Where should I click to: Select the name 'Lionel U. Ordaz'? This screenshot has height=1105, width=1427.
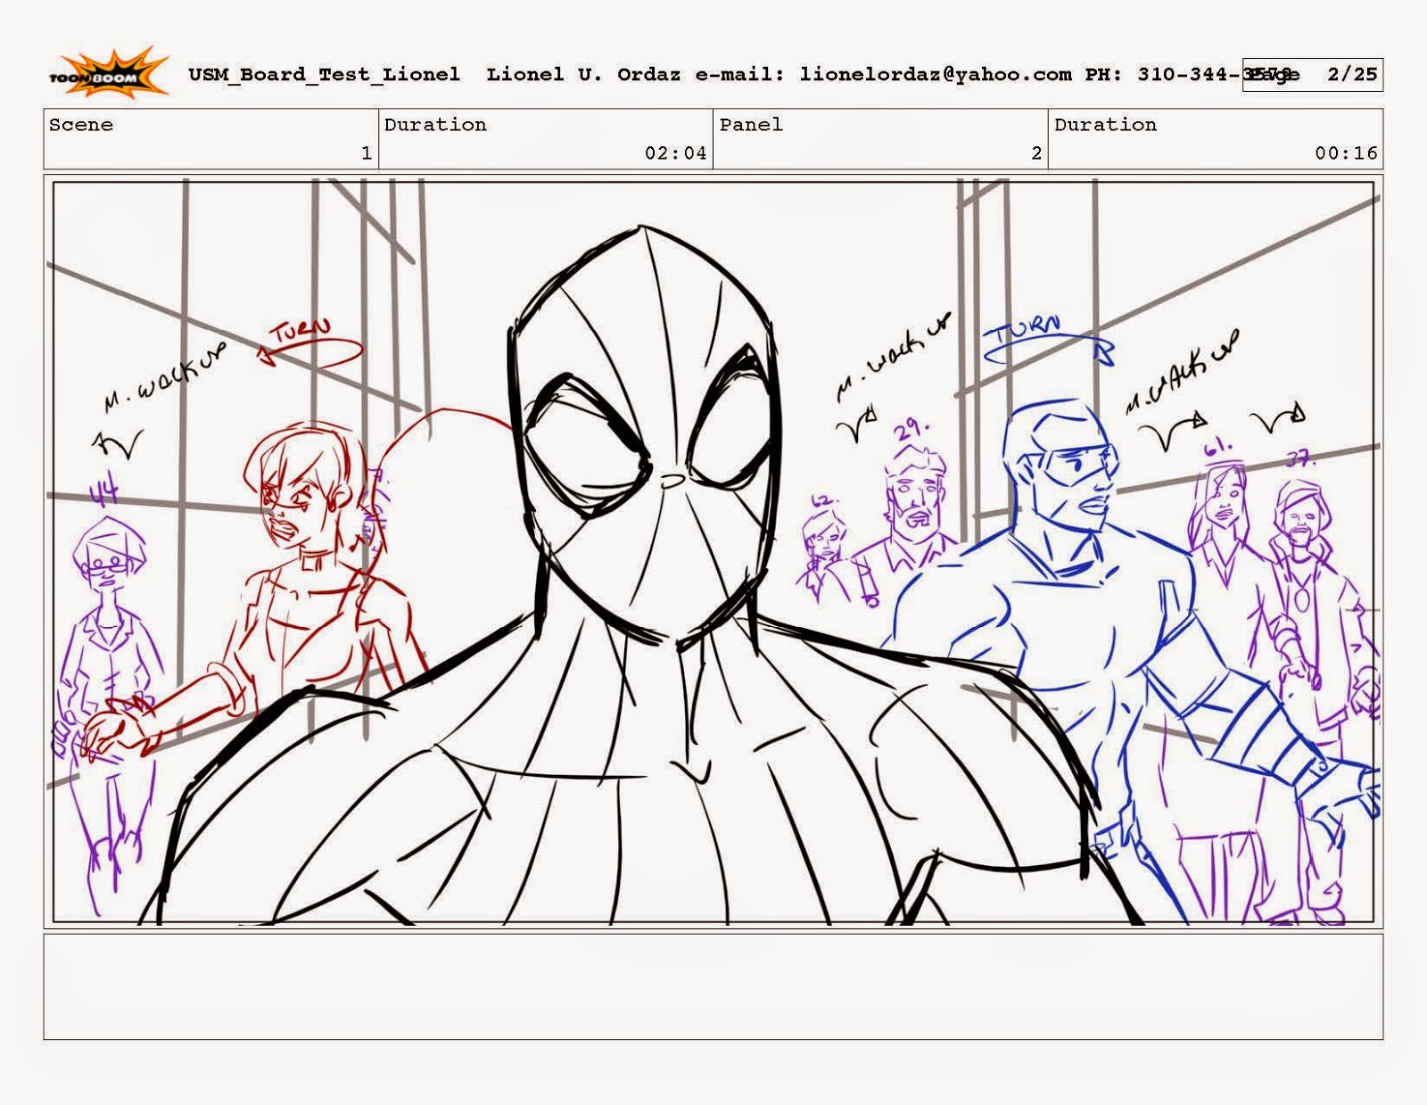click(583, 74)
